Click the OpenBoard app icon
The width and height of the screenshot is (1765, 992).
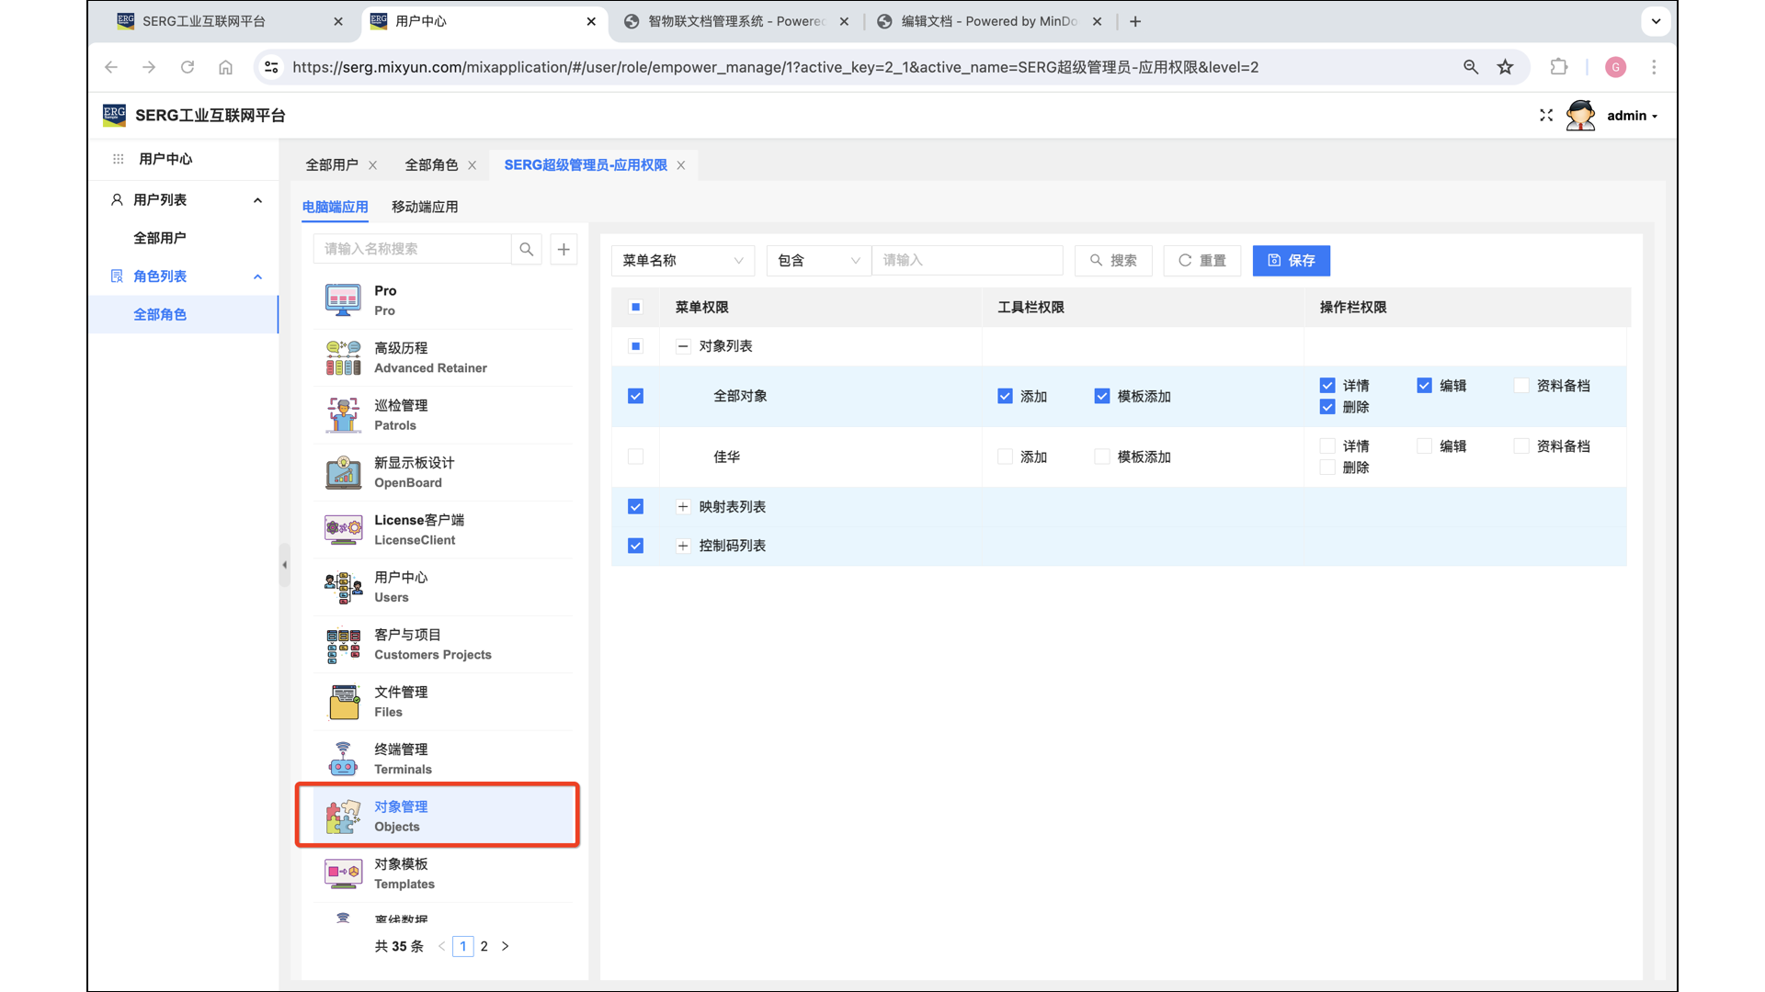point(343,473)
